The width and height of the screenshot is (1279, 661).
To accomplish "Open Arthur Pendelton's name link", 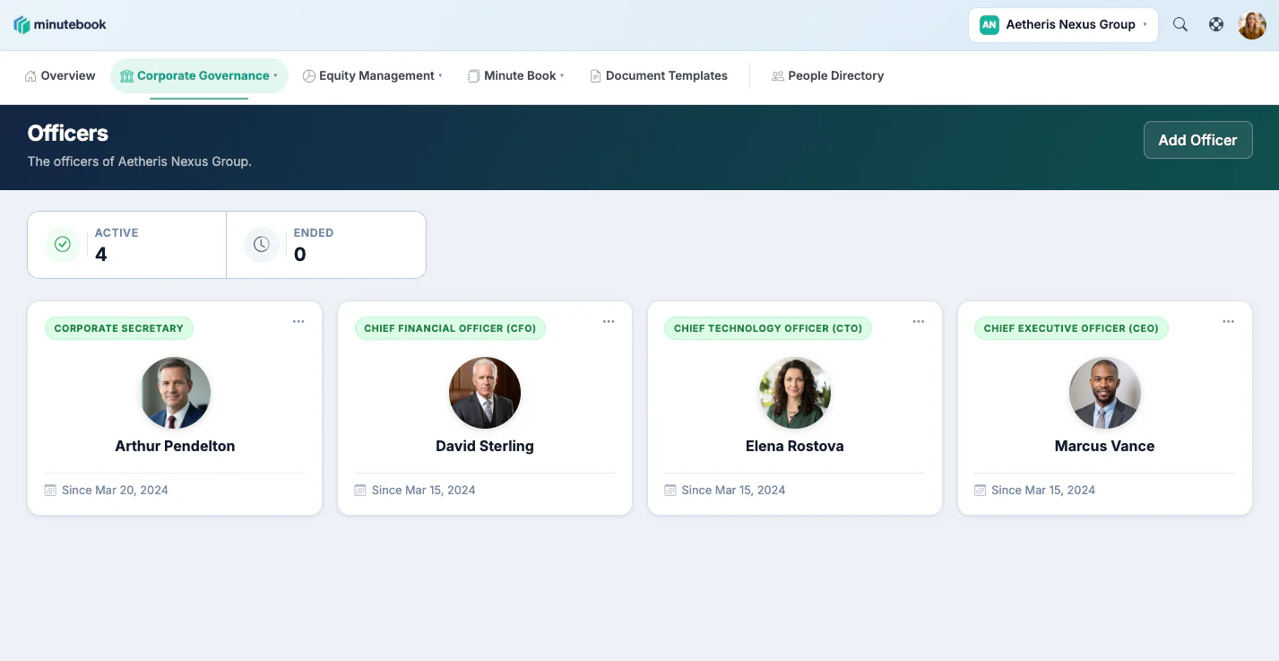I will pyautogui.click(x=175, y=446).
